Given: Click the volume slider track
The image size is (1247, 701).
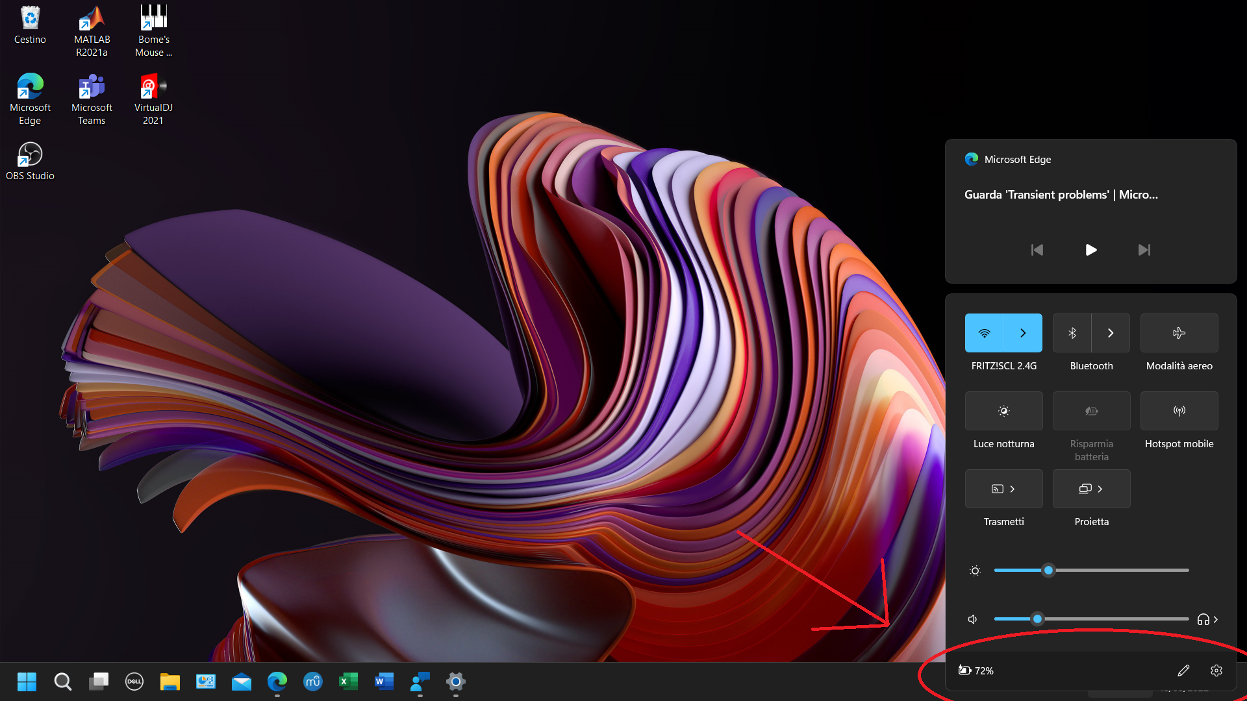Looking at the screenshot, I should coord(1091,619).
